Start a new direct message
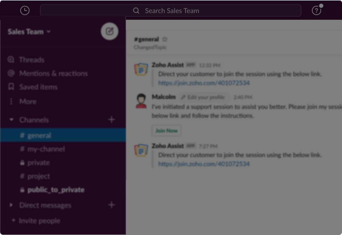The image size is (342, 235). coord(111,205)
